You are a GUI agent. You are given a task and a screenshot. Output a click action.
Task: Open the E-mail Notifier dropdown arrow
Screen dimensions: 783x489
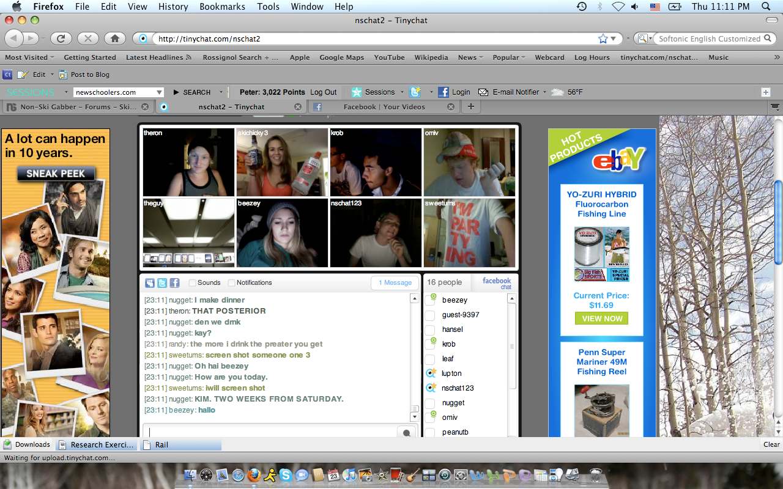(544, 92)
